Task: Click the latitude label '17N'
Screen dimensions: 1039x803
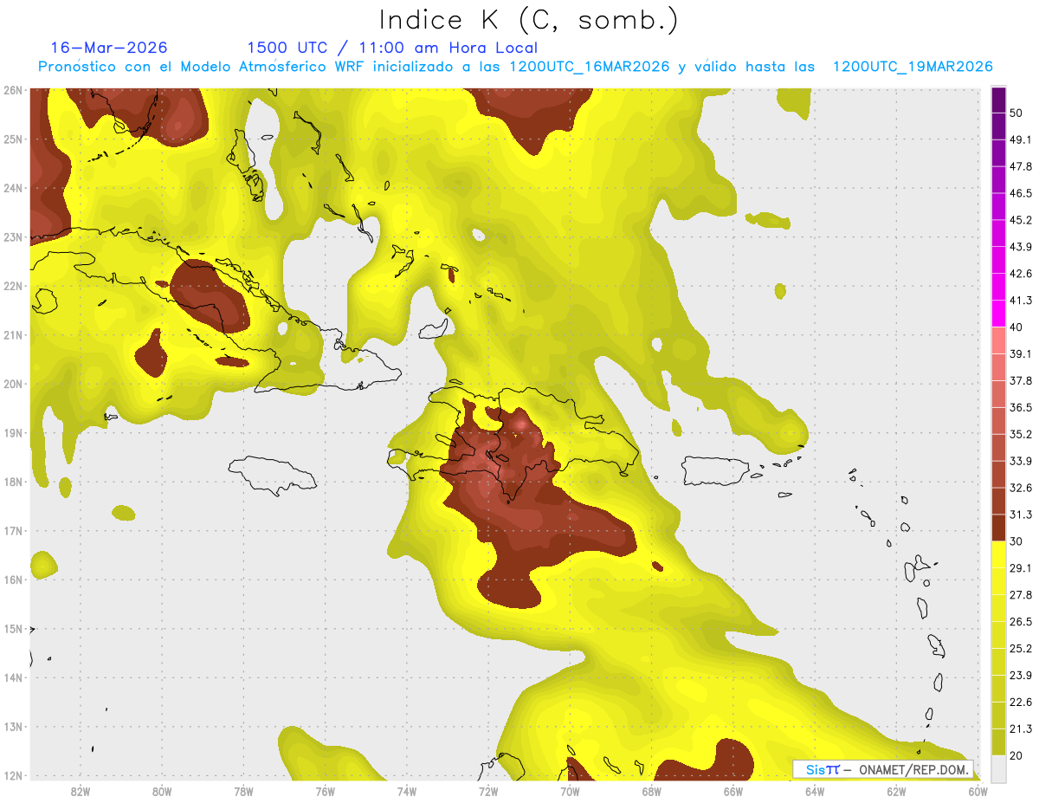Action: point(13,531)
